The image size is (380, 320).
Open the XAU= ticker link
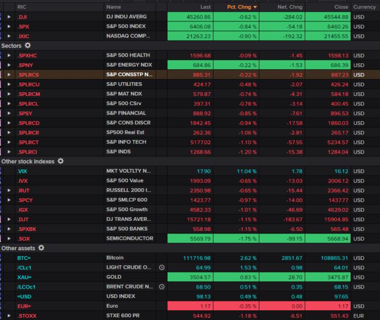[25, 277]
